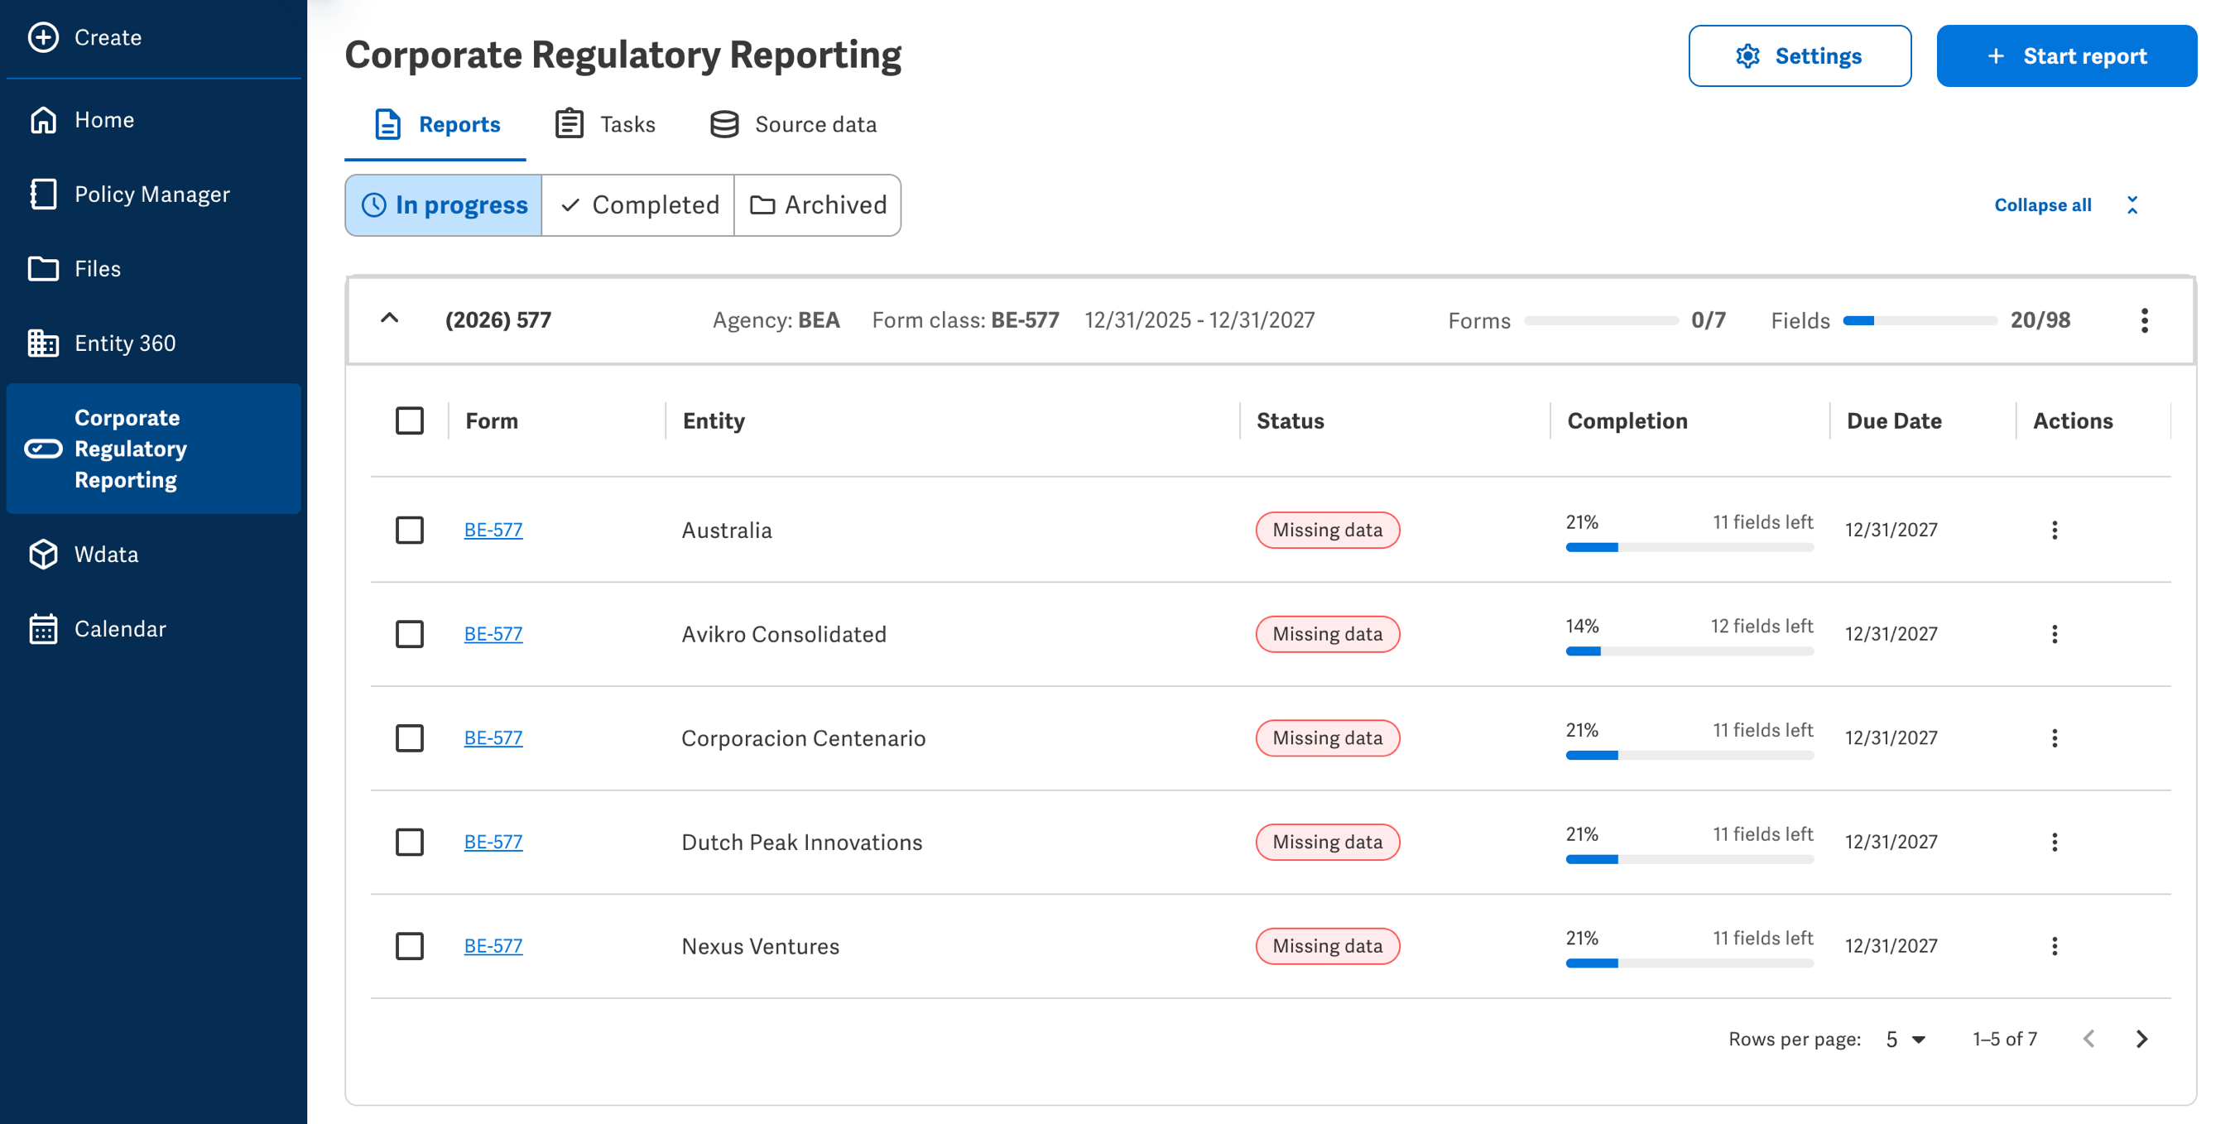Click the Reports document icon

388,124
